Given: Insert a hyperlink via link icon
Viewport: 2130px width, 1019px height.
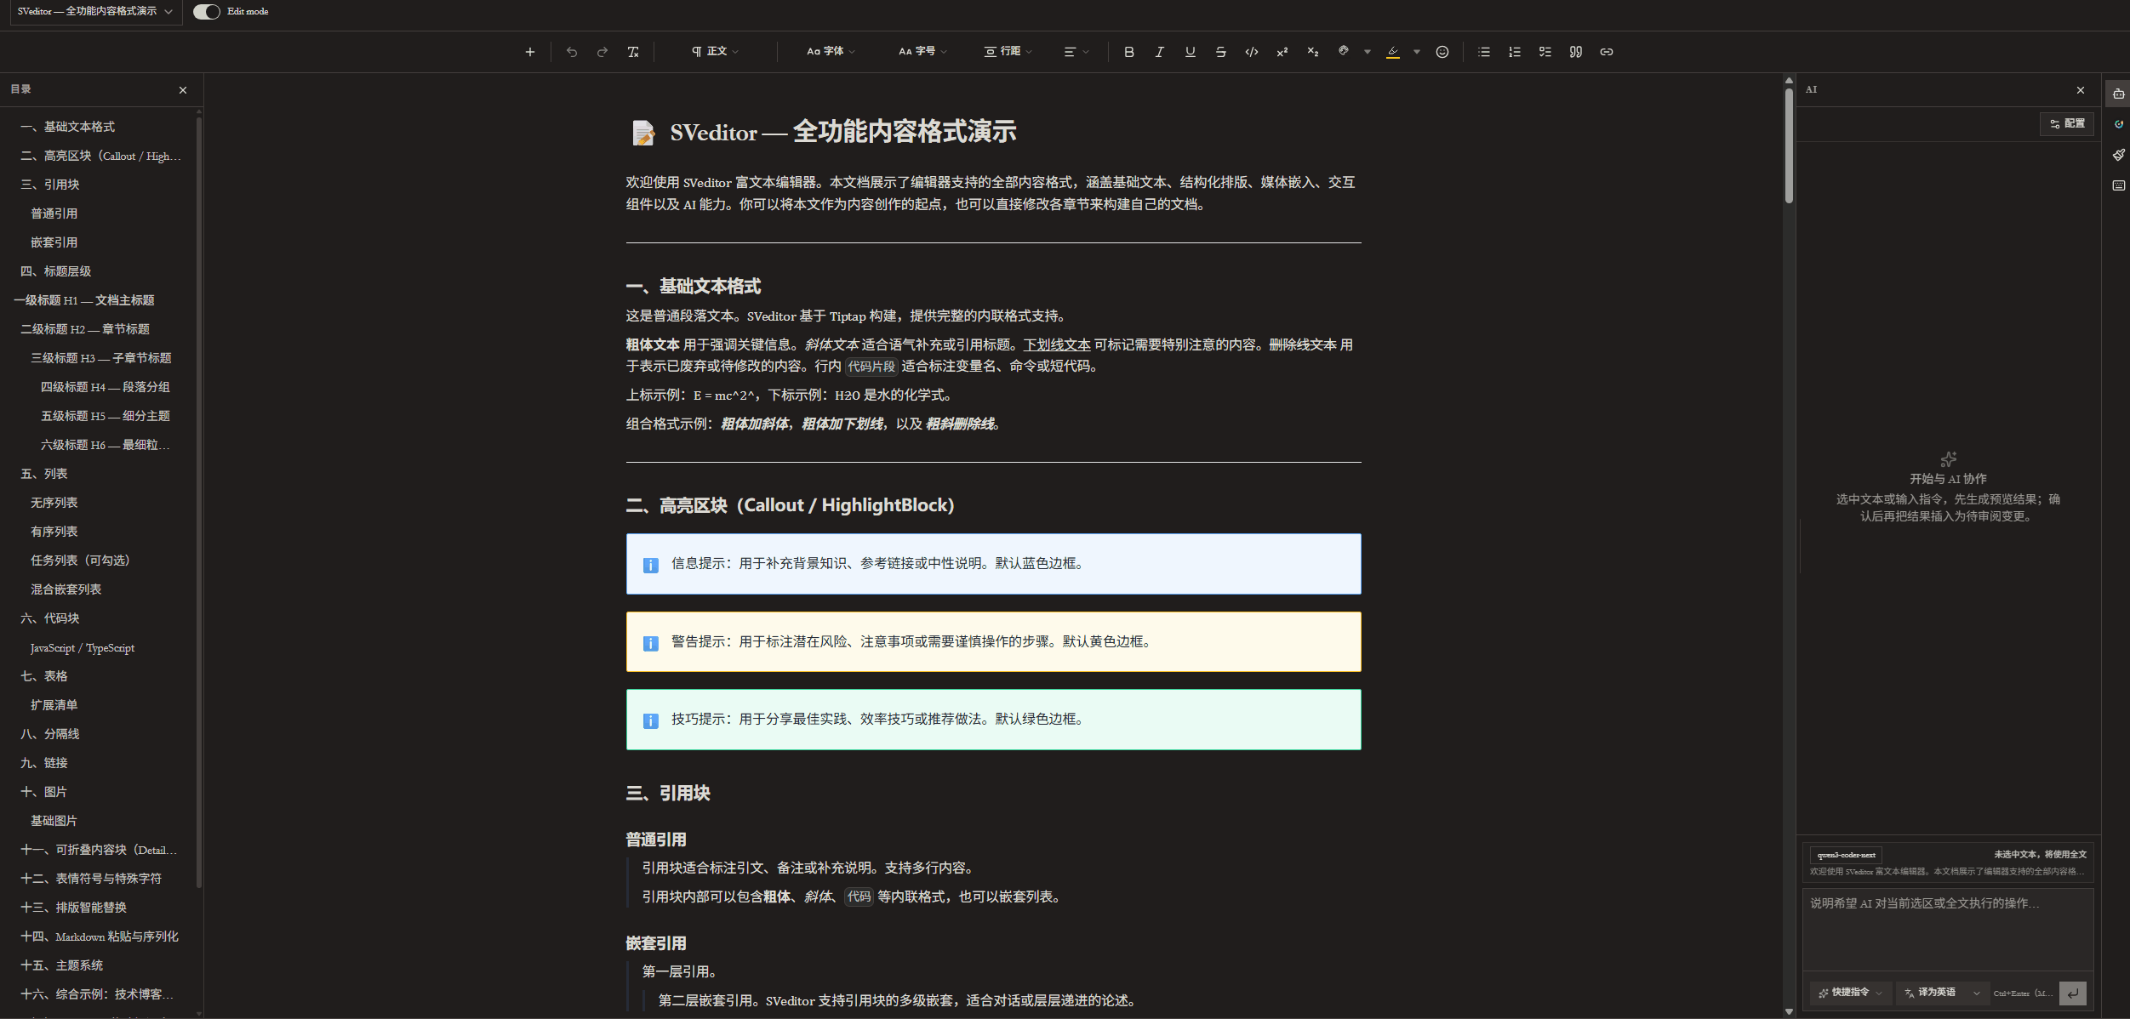Looking at the screenshot, I should [x=1606, y=52].
